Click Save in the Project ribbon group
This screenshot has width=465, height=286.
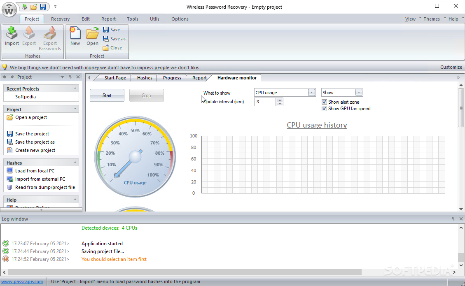pyautogui.click(x=112, y=30)
